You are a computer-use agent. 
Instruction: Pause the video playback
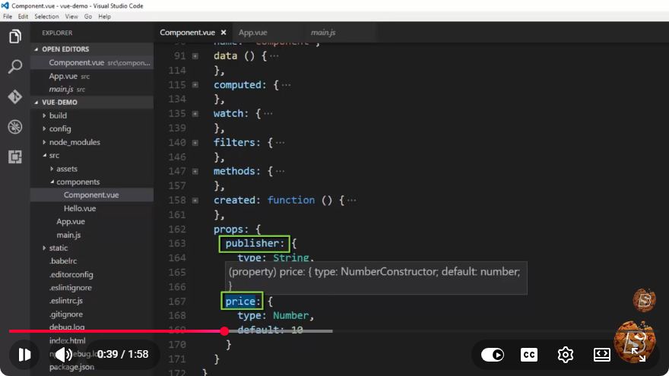(x=24, y=354)
